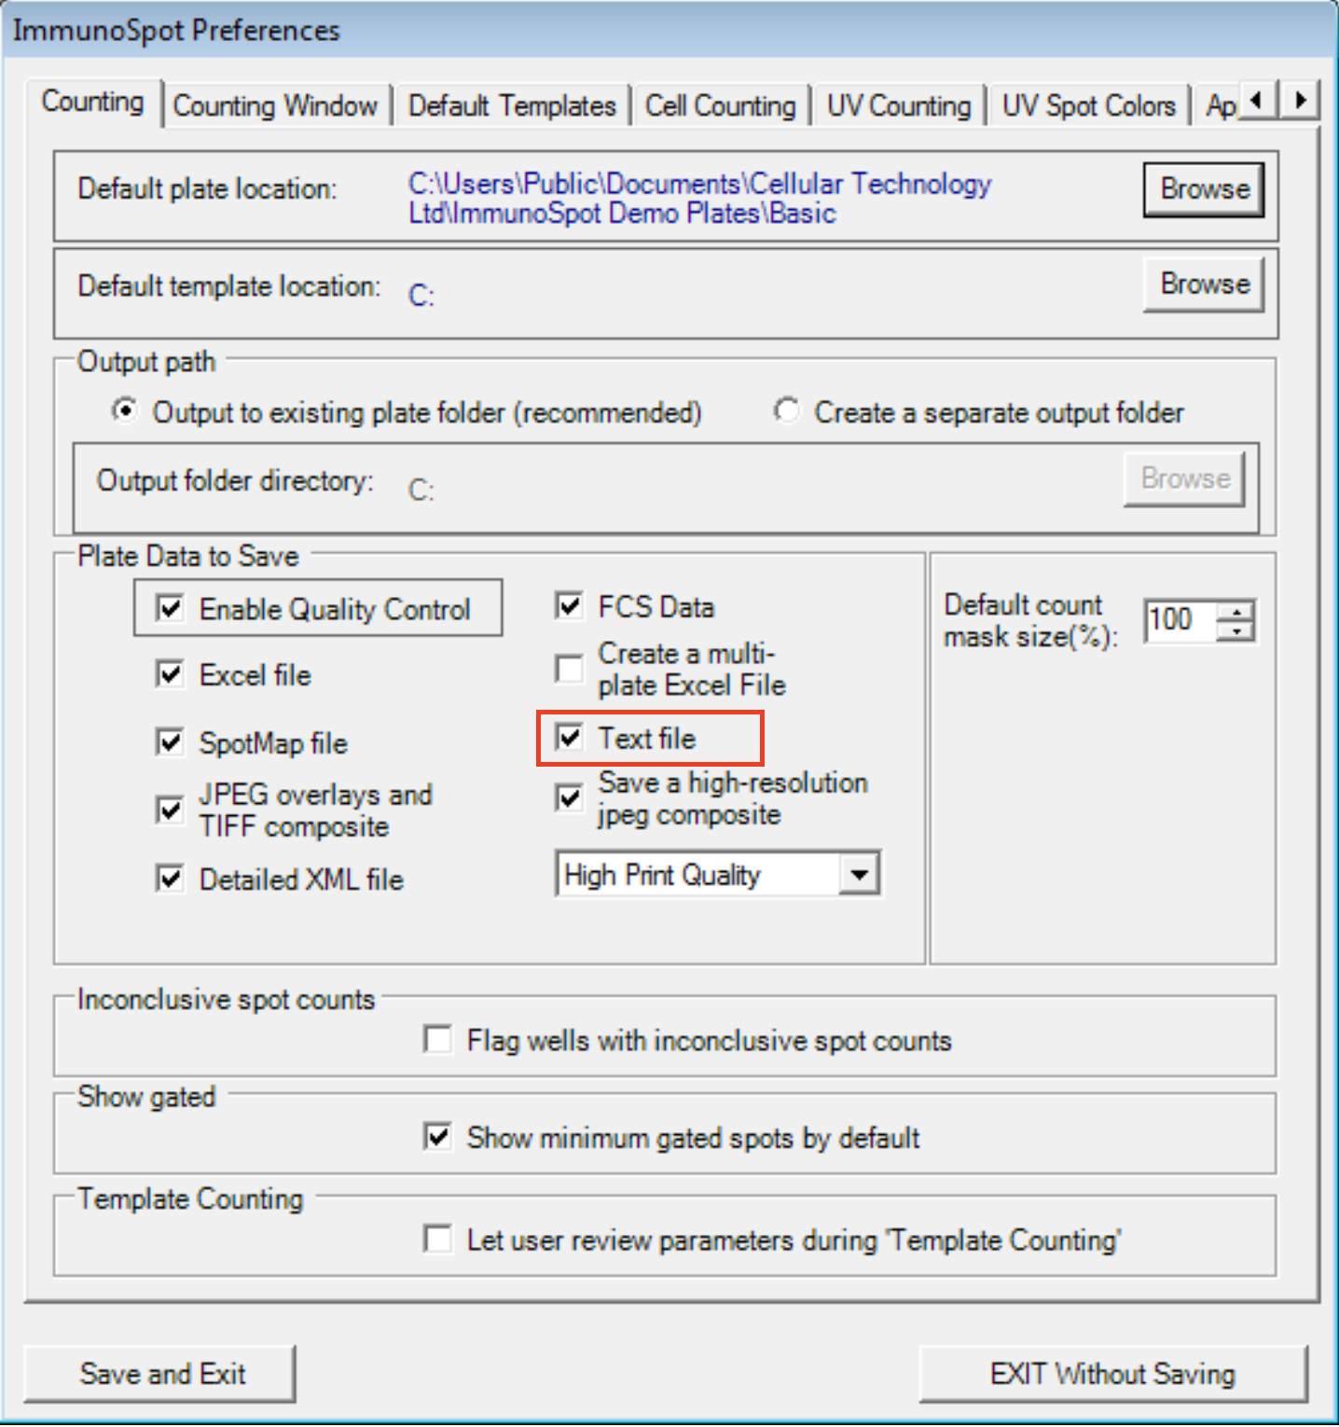Image resolution: width=1339 pixels, height=1427 pixels.
Task: Open the Counting Window tab
Action: click(x=275, y=105)
